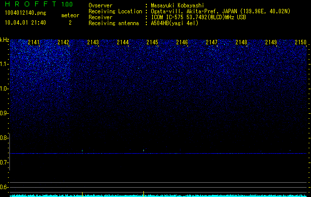Click the 0.6 kHz axis label
Screen dimensions: 311x197
(4, 187)
